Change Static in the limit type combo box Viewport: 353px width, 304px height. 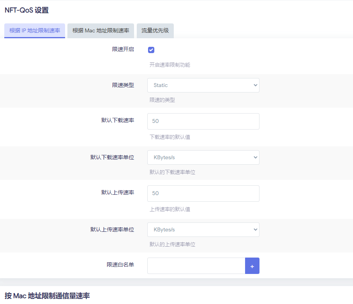(203, 85)
